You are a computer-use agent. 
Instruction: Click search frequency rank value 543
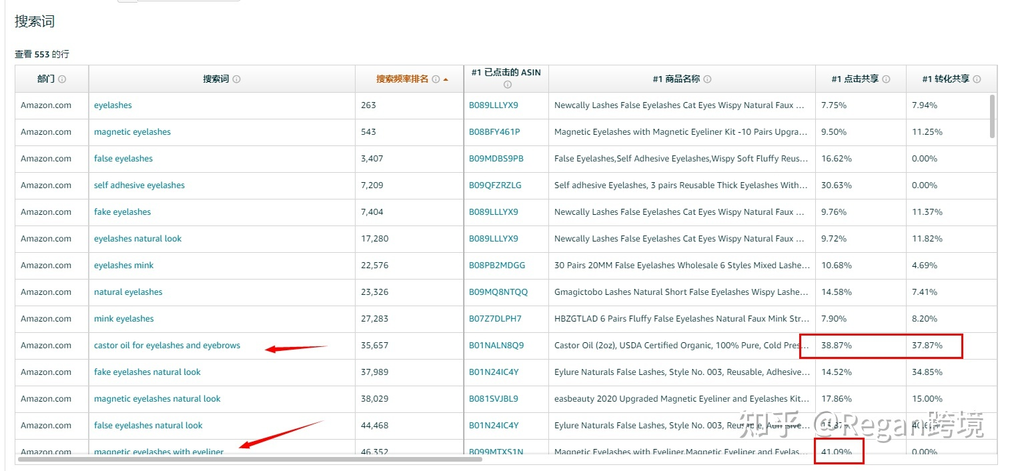(368, 132)
